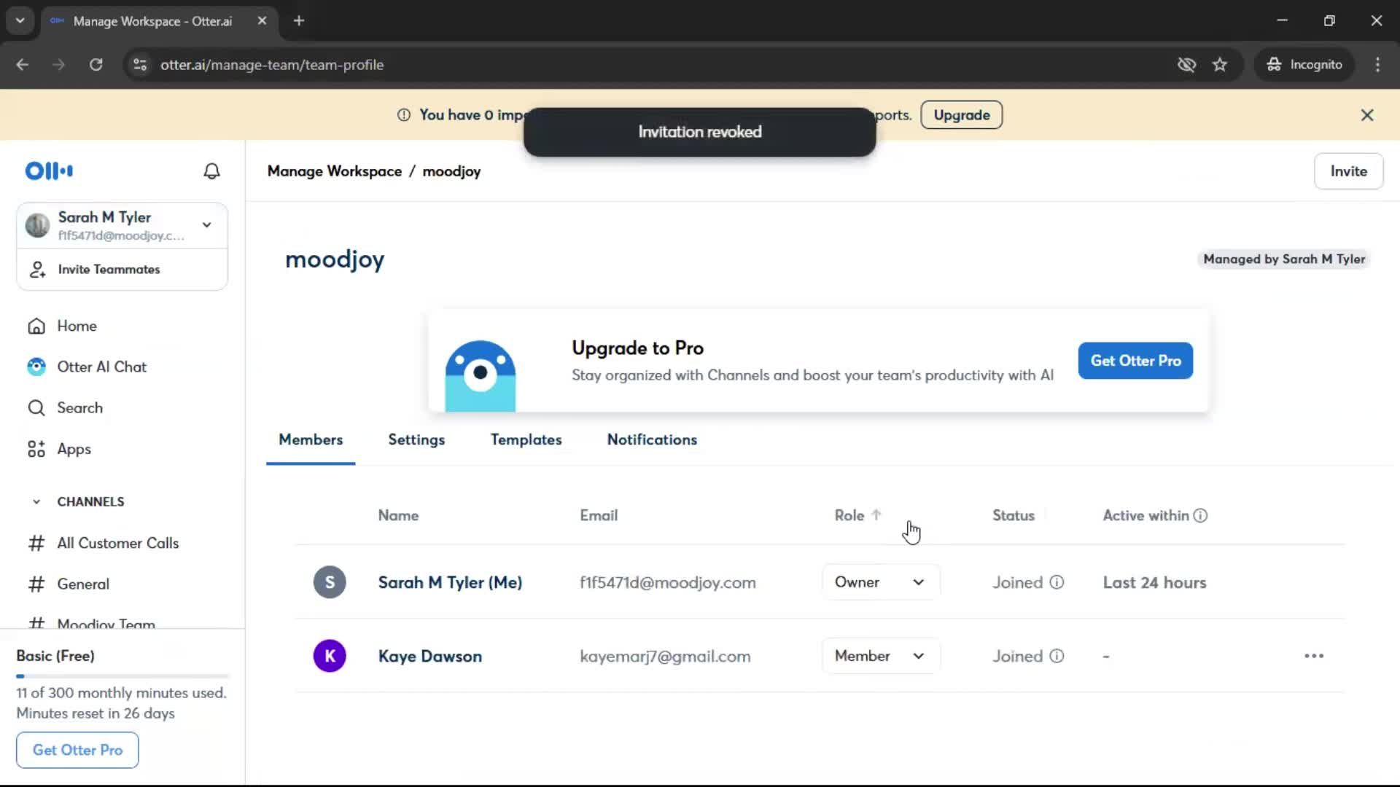The width and height of the screenshot is (1400, 787).
Task: Click the moodjoy breadcrumb
Action: pyautogui.click(x=451, y=172)
